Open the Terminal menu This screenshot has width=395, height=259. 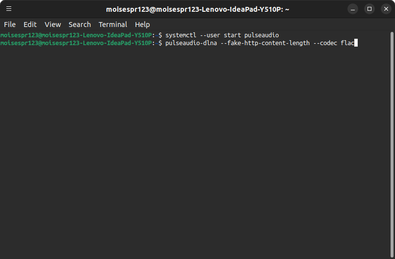click(113, 25)
